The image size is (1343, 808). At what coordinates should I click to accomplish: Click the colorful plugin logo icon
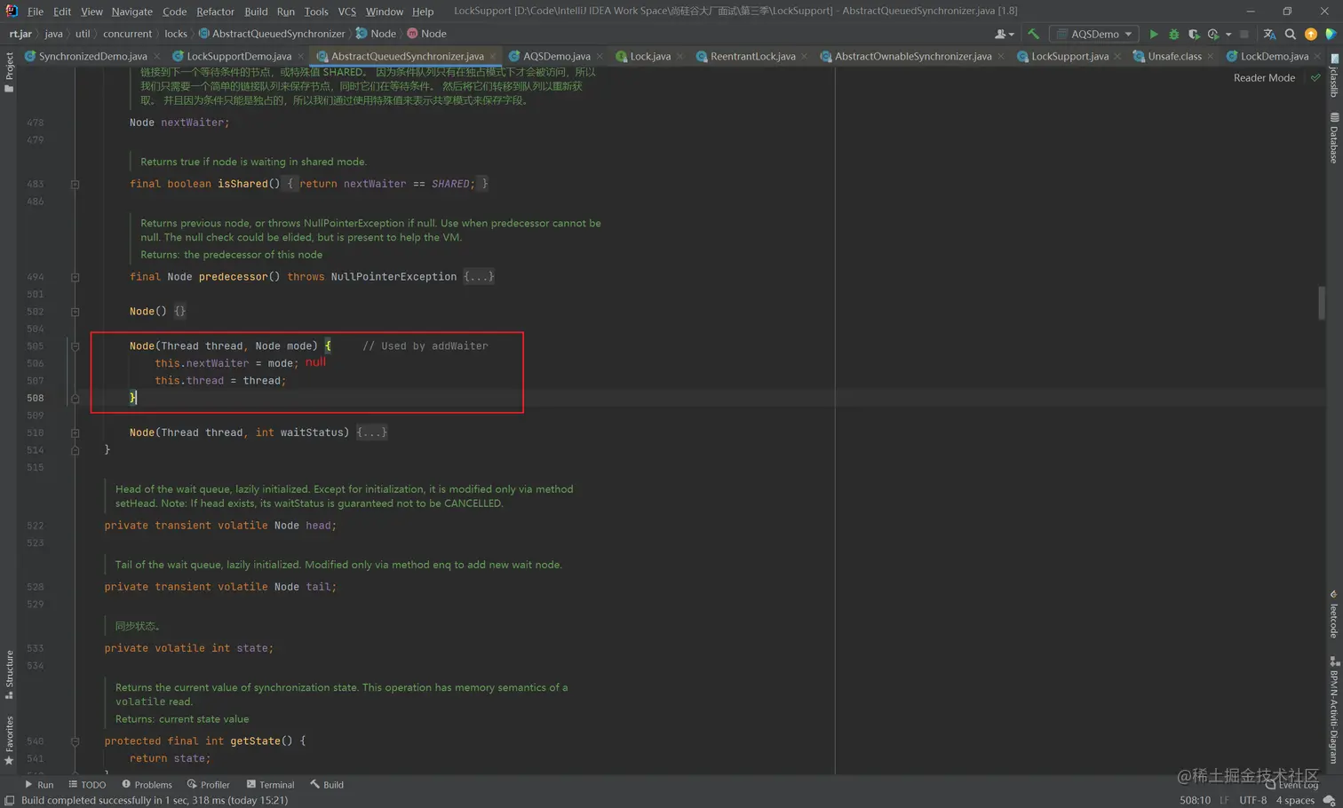coord(1331,34)
